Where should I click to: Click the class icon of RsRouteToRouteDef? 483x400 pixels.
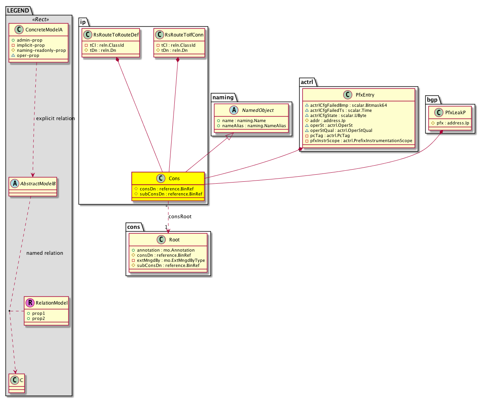(x=88, y=35)
